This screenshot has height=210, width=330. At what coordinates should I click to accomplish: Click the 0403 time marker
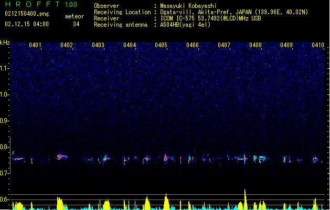click(x=98, y=45)
